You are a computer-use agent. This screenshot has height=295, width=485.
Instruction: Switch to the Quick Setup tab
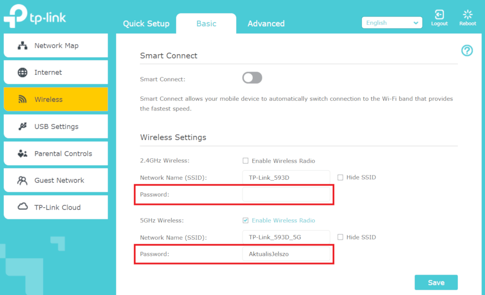pyautogui.click(x=146, y=23)
